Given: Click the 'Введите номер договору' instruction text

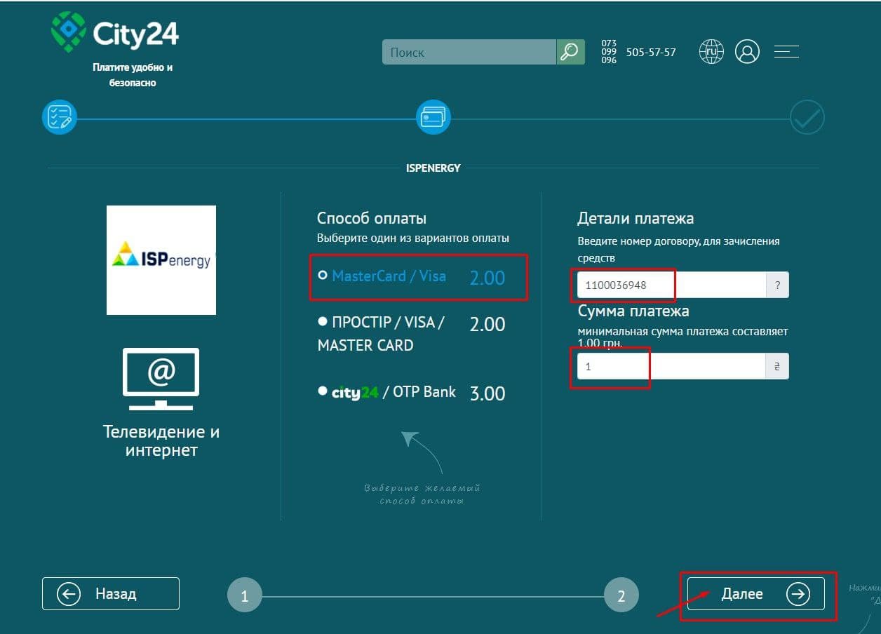Looking at the screenshot, I should [678, 250].
